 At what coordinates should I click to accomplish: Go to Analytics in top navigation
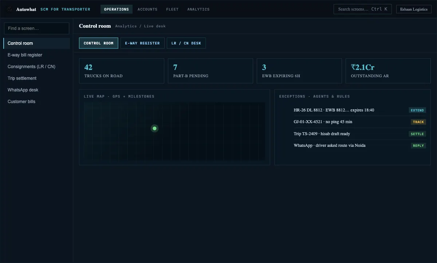pos(198,9)
